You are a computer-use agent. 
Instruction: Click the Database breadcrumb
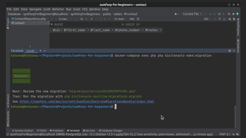coord(14,14)
